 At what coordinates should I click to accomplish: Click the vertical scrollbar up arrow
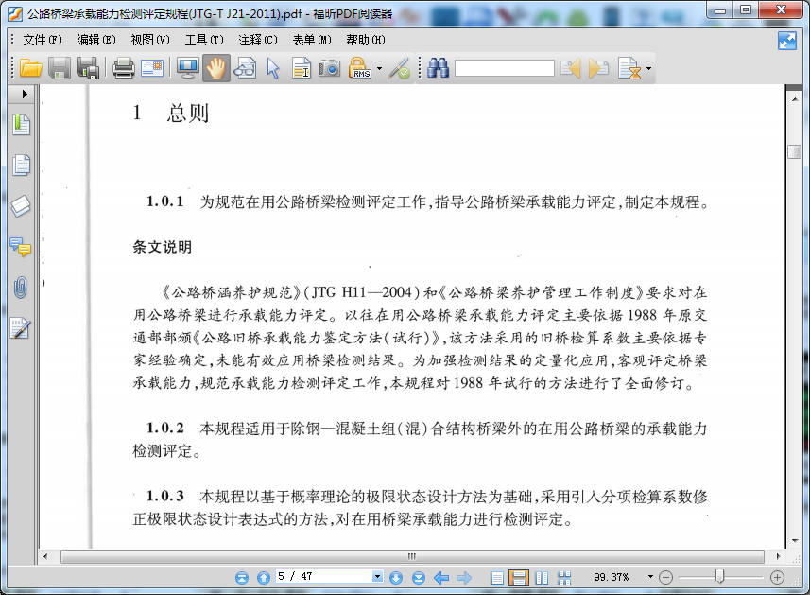pos(795,98)
